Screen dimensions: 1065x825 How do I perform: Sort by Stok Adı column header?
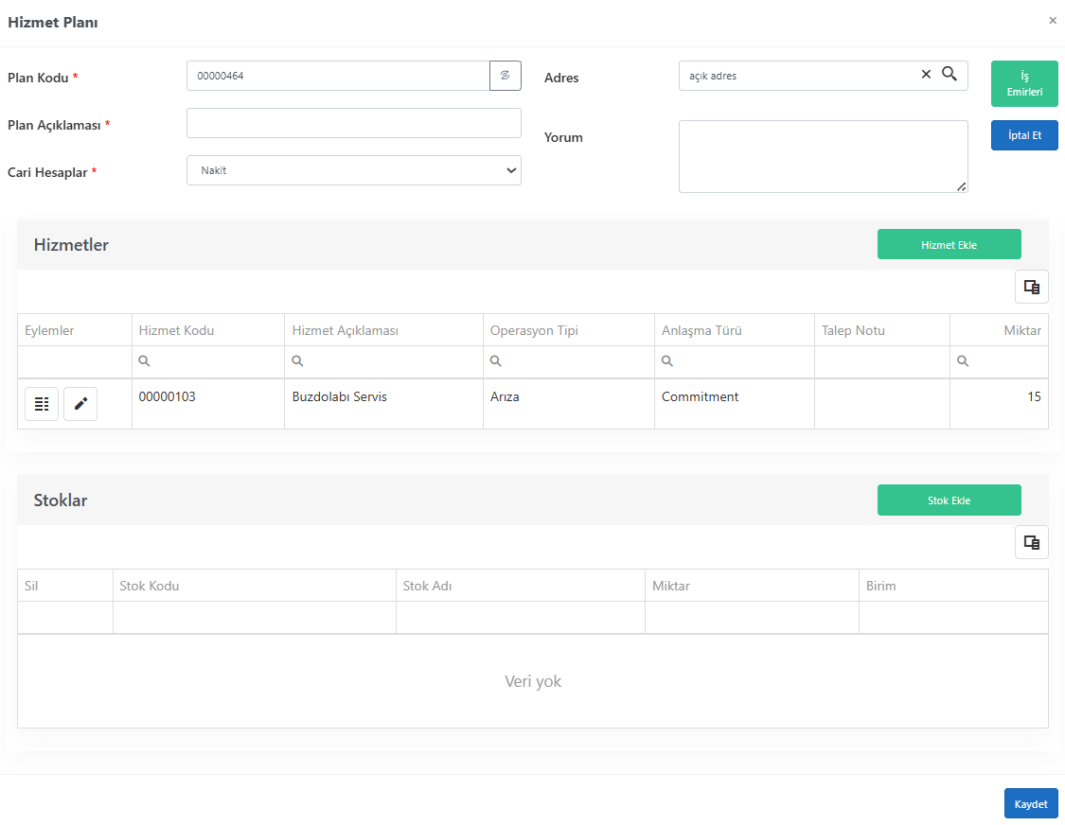pyautogui.click(x=521, y=586)
